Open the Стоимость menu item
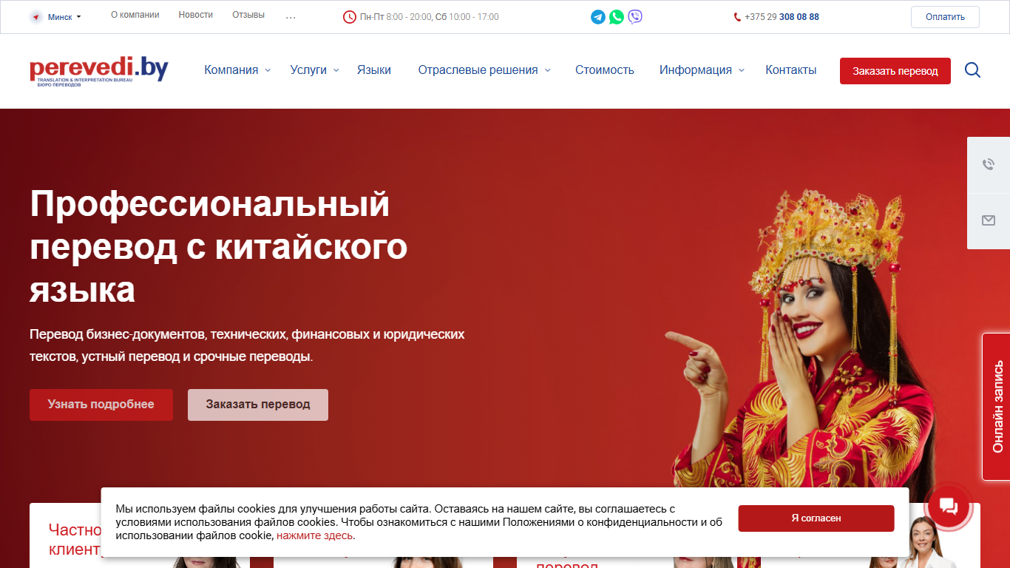This screenshot has height=568, width=1010. (605, 70)
